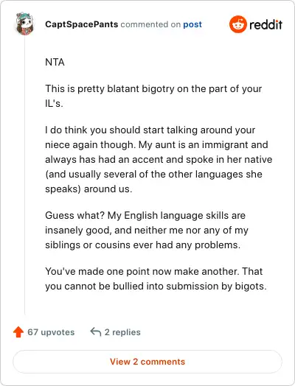Click the orange upvote arrow
Screen dimensions: 295x386
18,331
